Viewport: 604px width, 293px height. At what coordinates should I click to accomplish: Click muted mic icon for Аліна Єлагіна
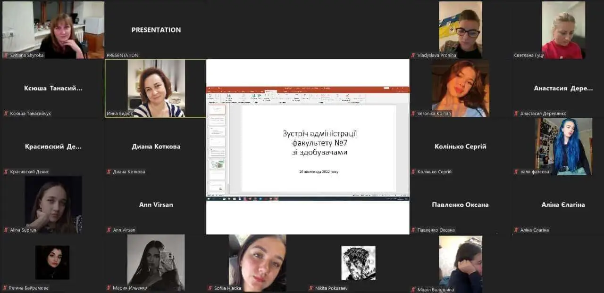[516, 230]
